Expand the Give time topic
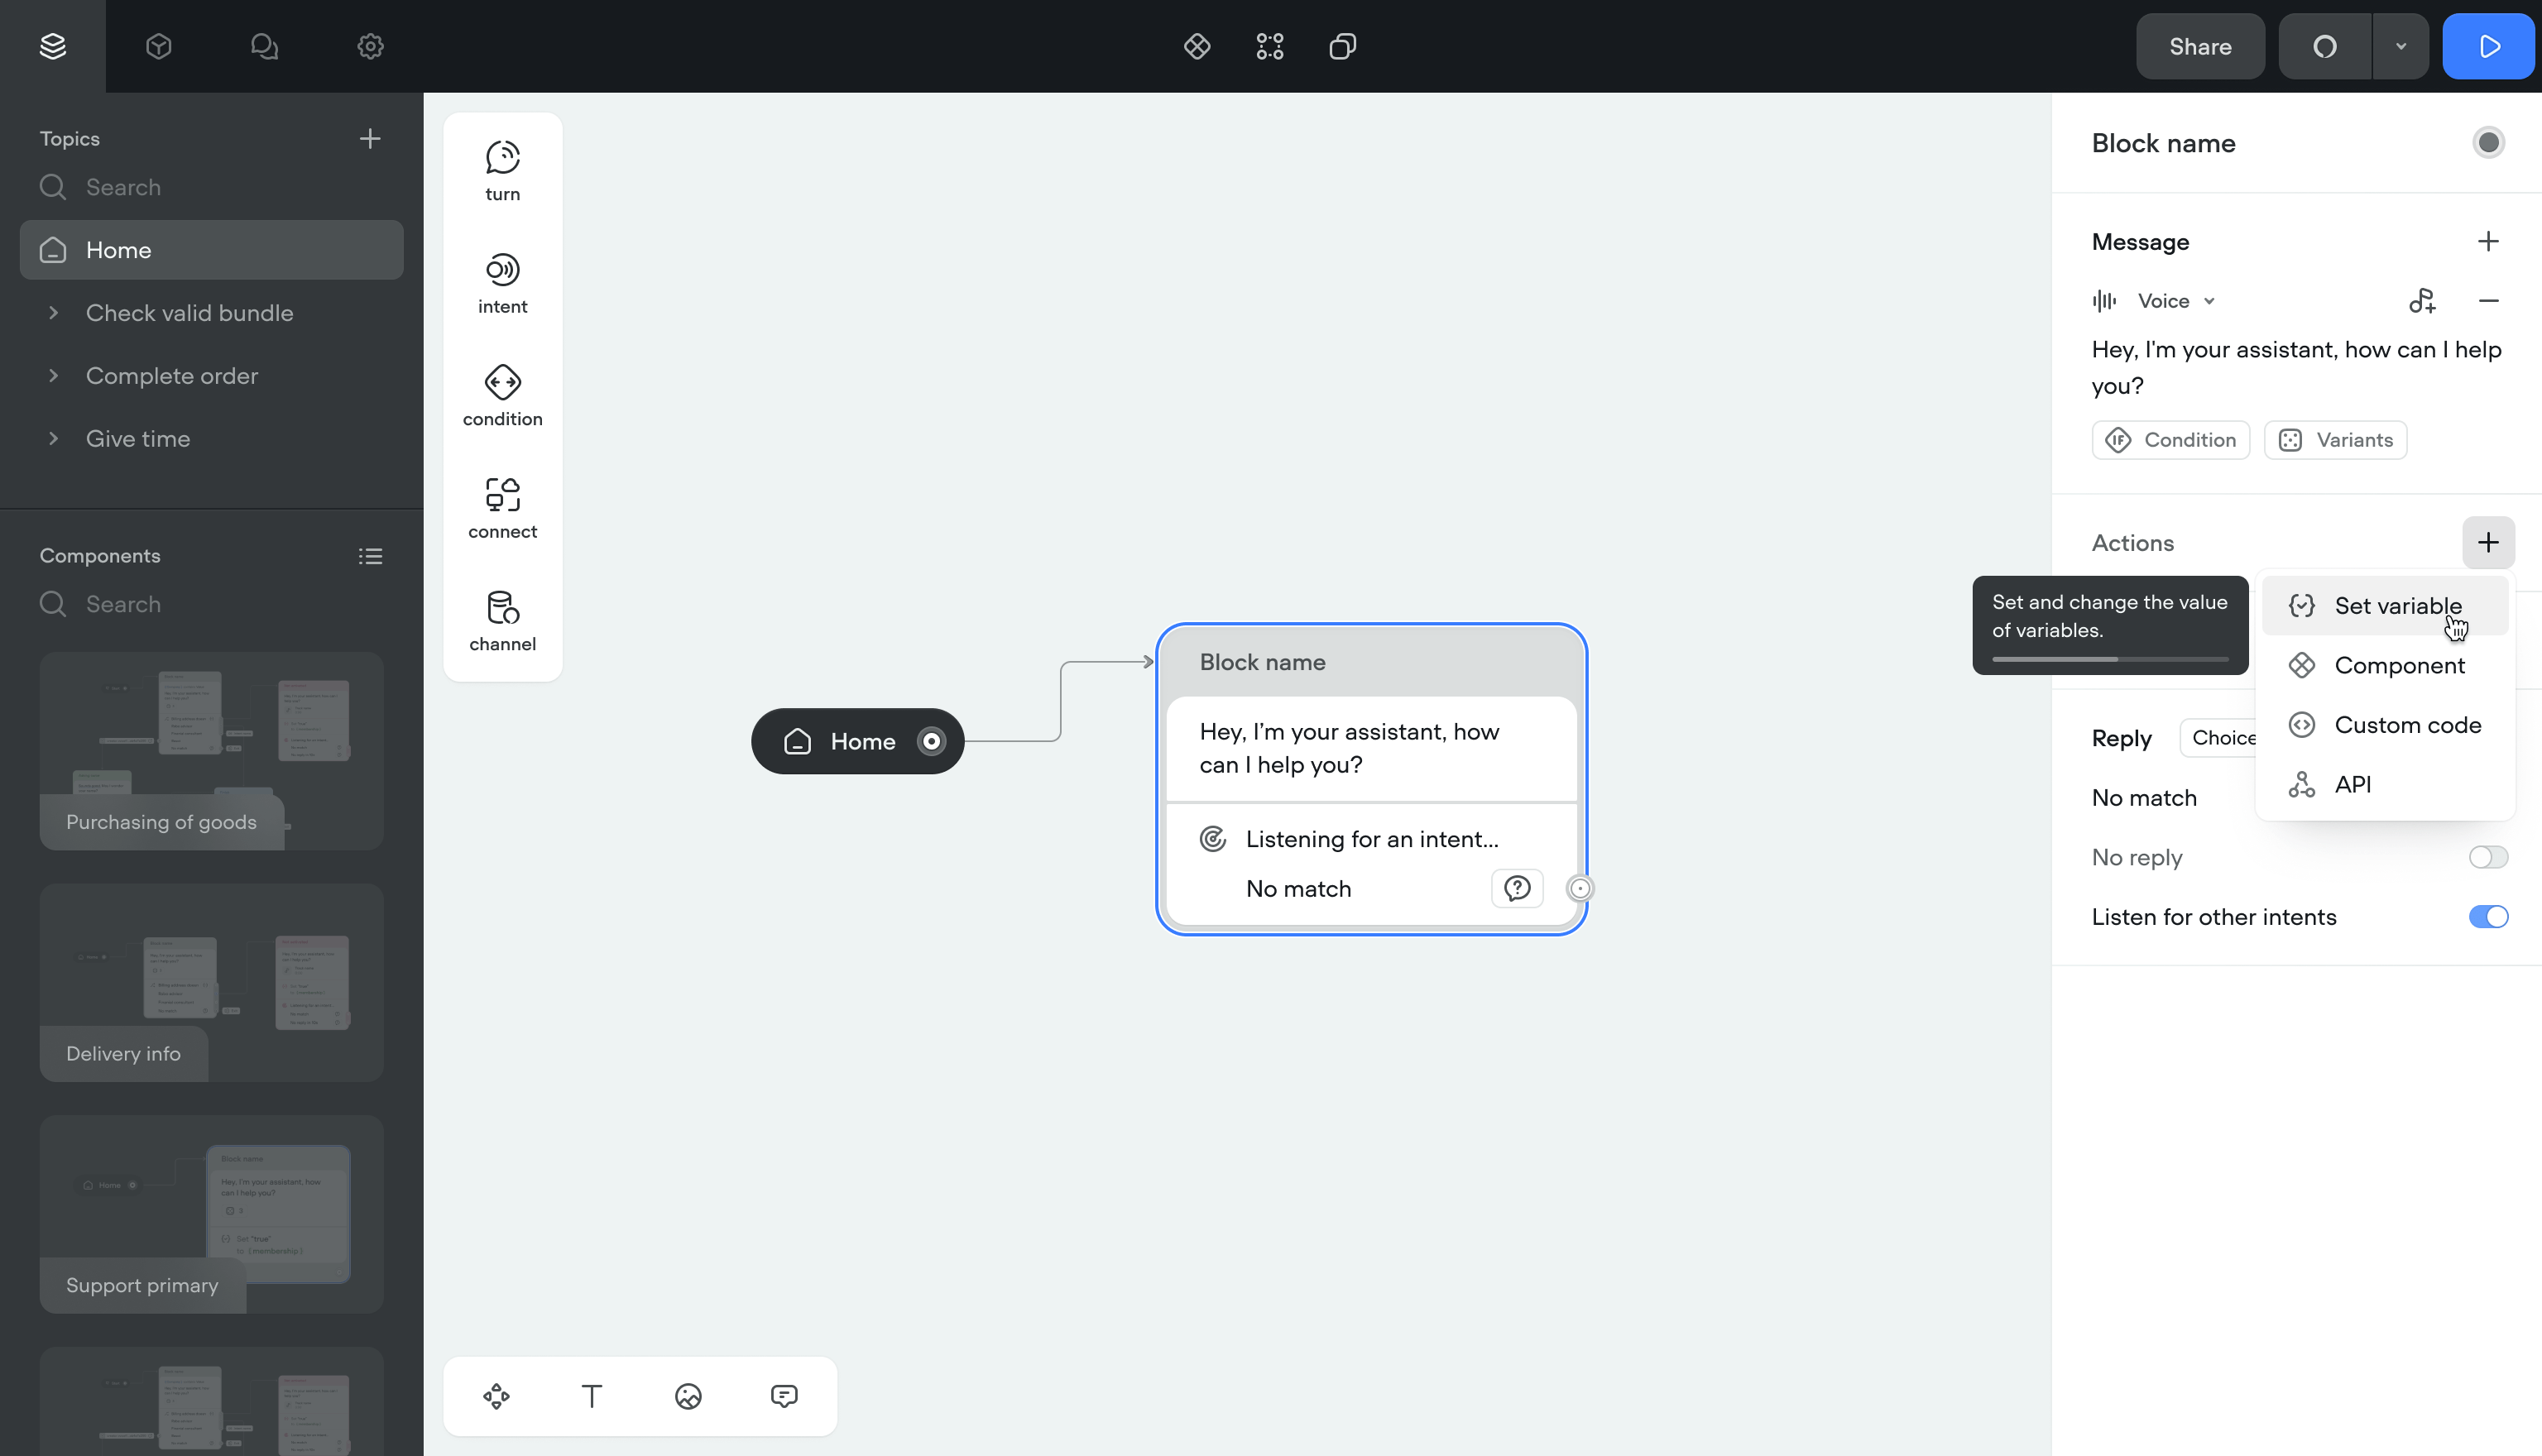The height and width of the screenshot is (1456, 2542). 53,439
